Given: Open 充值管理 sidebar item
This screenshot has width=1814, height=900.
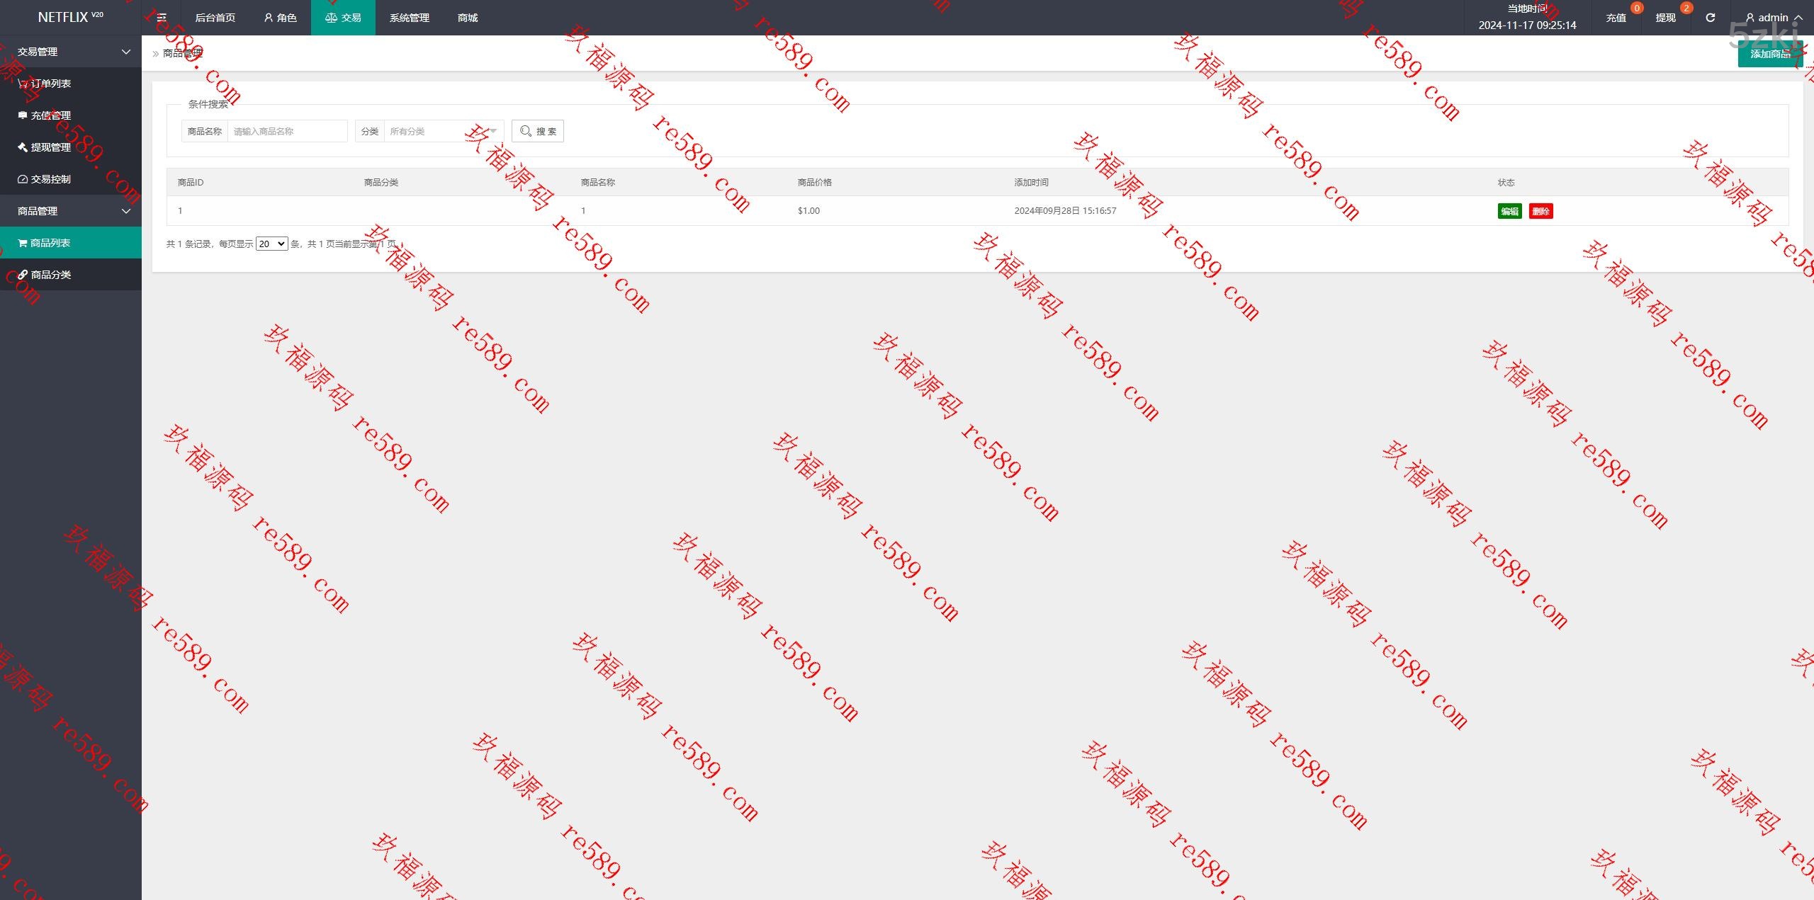Looking at the screenshot, I should click(x=50, y=115).
